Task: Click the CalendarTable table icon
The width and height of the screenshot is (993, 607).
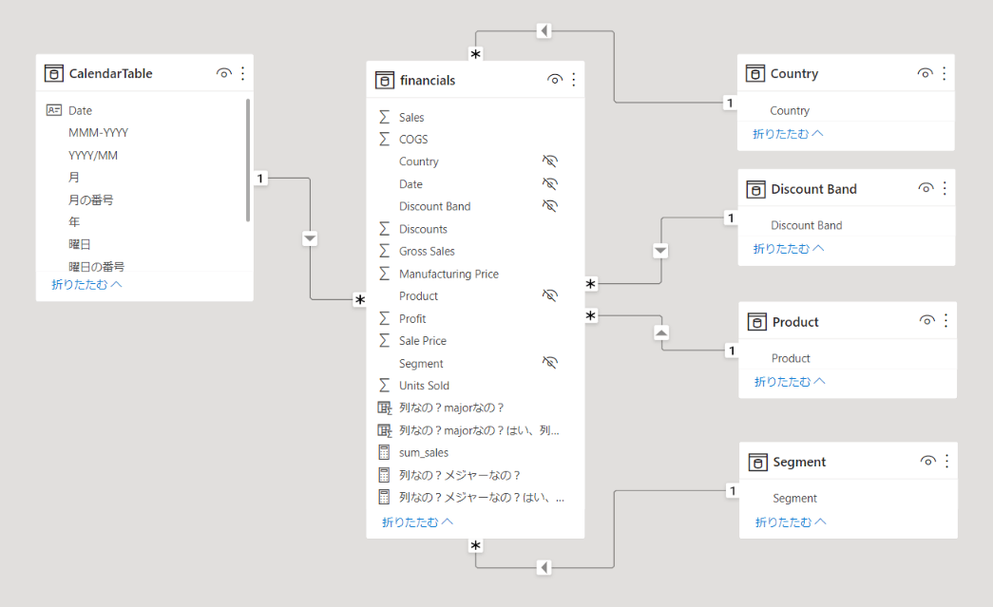Action: (x=54, y=73)
